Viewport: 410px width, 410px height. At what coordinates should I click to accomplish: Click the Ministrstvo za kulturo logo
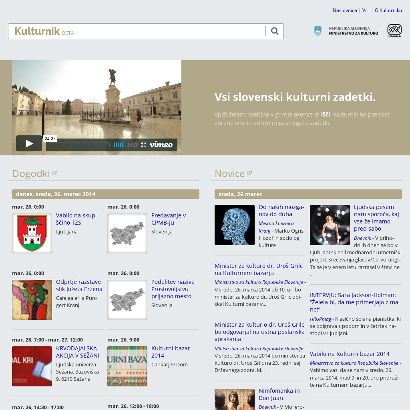click(x=346, y=31)
